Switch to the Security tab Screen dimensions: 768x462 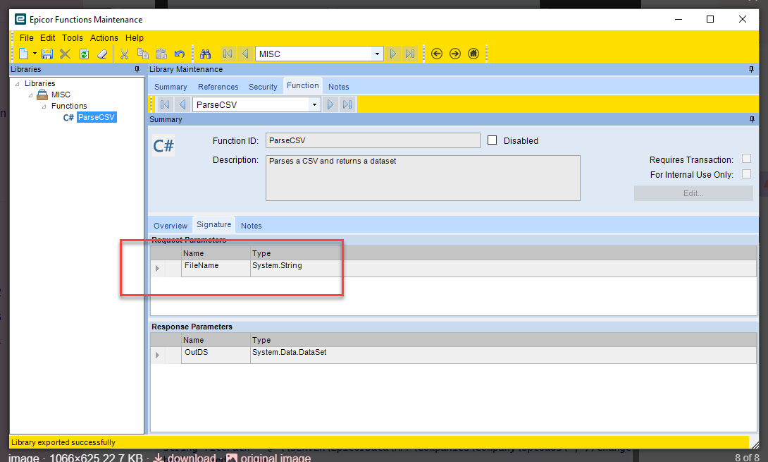(263, 87)
